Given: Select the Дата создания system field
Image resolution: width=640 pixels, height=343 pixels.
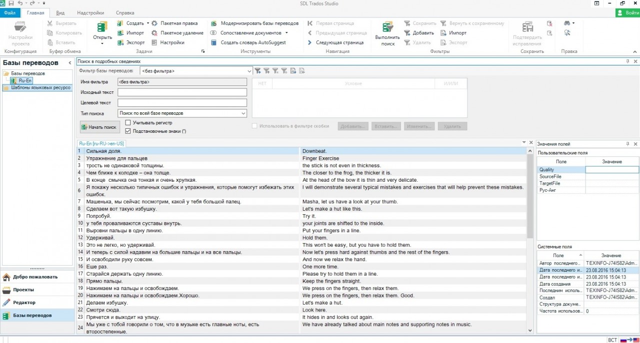Looking at the screenshot, I should point(588,284).
